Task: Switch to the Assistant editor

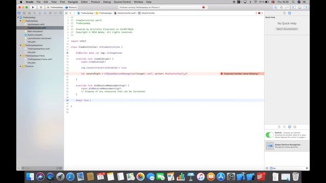Action: pos(281,7)
